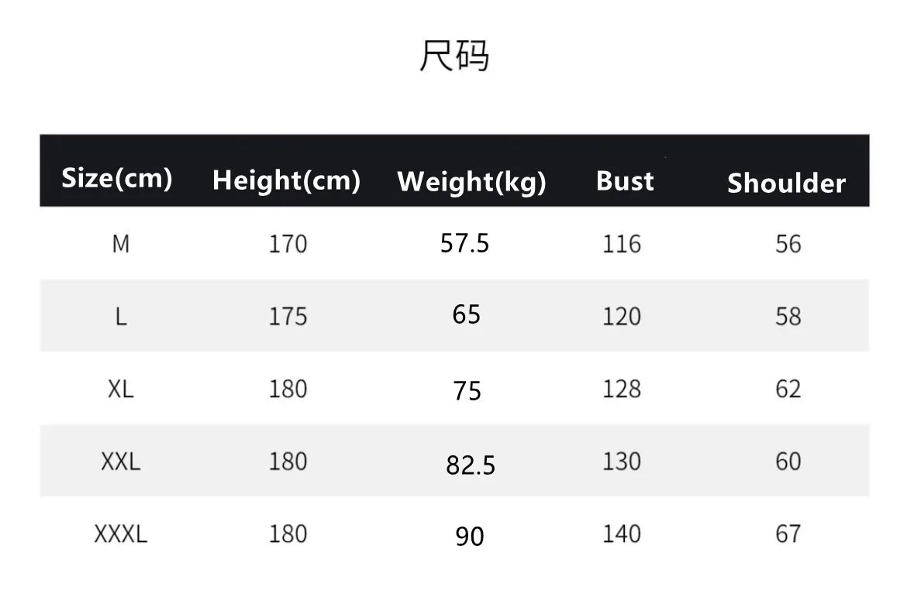Click the XXL size cell

pos(120,462)
